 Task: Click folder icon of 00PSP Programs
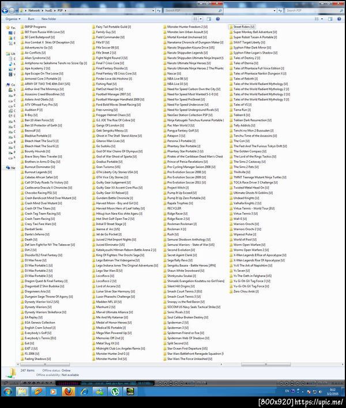tap(22, 27)
